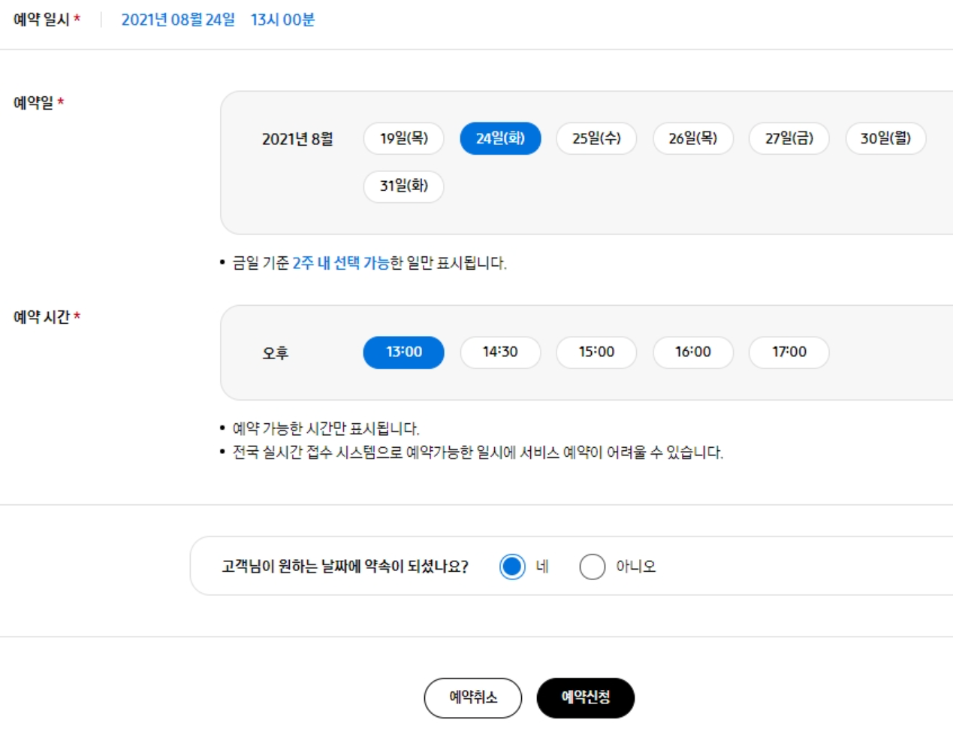Choose the 14:30 appointment time
Viewport: 953px width, 747px height.
click(x=500, y=351)
